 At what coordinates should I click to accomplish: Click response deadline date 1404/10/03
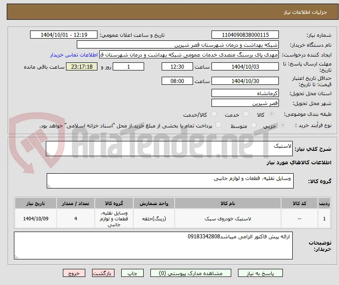(245, 66)
